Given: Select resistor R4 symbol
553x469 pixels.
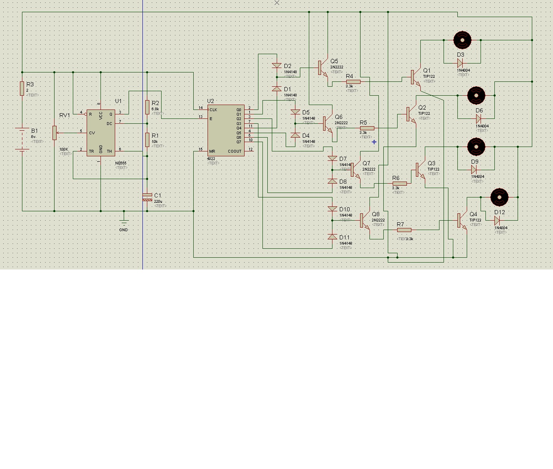Looking at the screenshot, I should point(353,81).
